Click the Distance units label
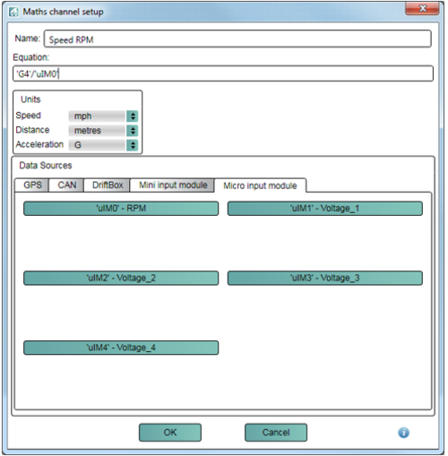 (32, 130)
